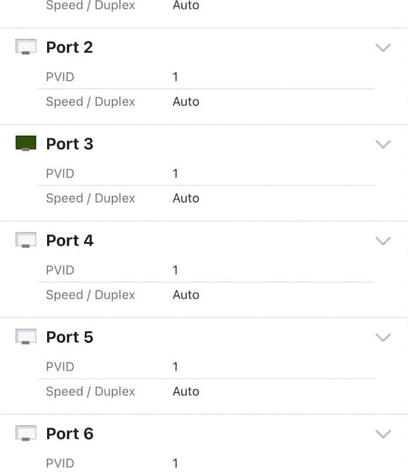The height and width of the screenshot is (472, 408).
Task: Click the Port 6 port status icon
Action: point(26,433)
